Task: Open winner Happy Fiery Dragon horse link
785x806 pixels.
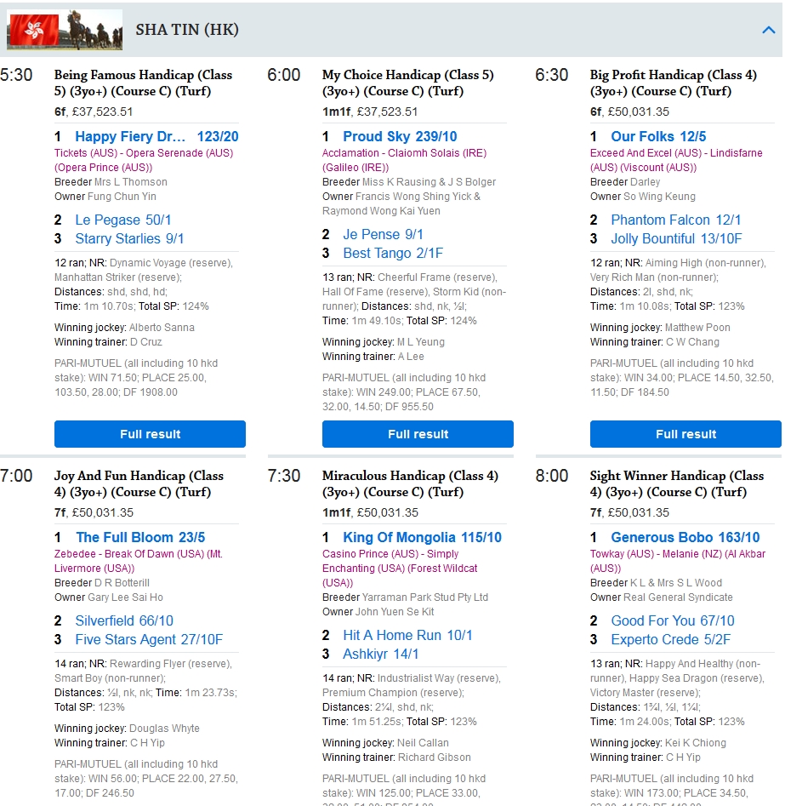Action: [x=130, y=136]
